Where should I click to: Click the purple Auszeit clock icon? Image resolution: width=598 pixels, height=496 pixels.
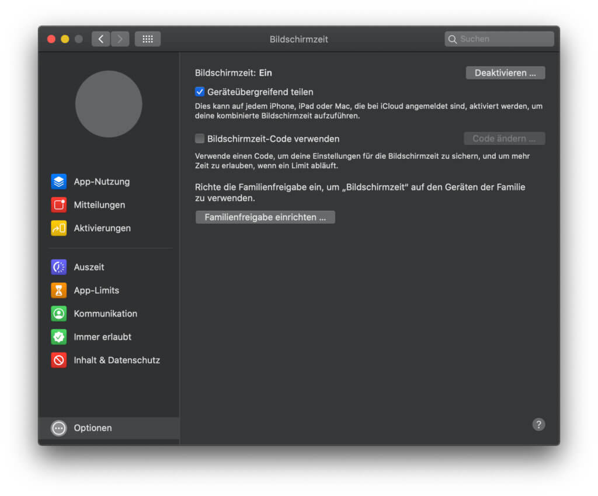58,267
